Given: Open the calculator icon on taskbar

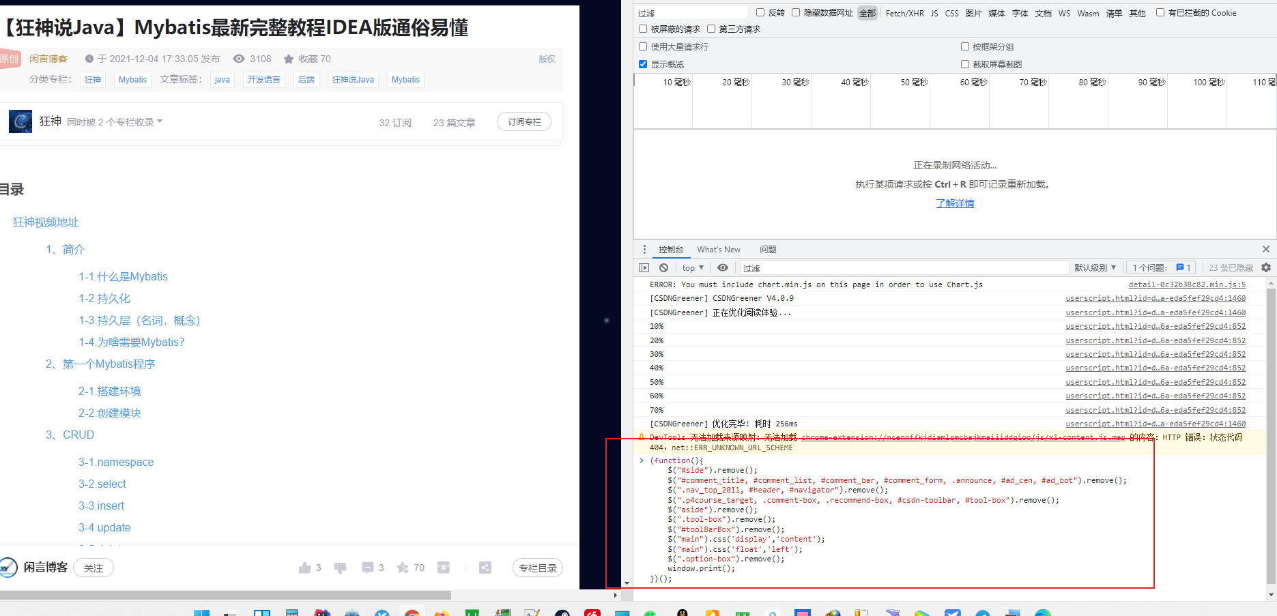Looking at the screenshot, I should 292,613.
